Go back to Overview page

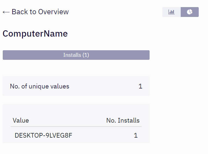click(x=36, y=12)
